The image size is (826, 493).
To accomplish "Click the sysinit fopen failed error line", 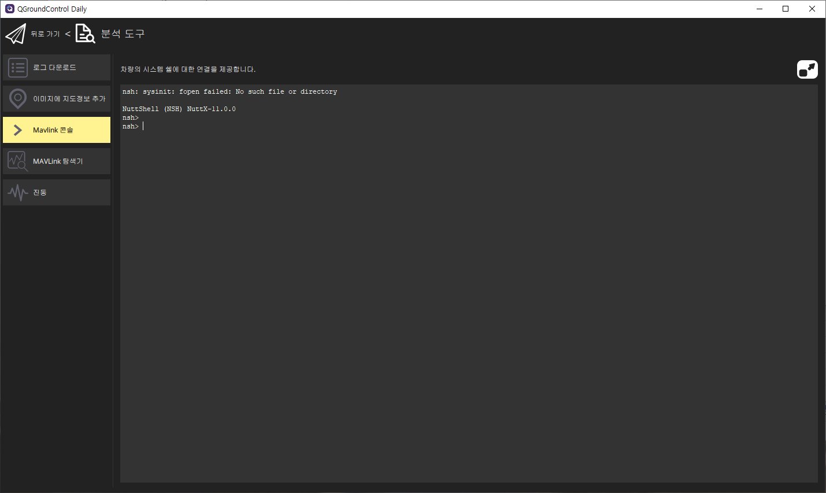I will [229, 92].
